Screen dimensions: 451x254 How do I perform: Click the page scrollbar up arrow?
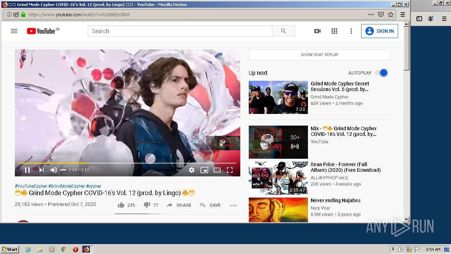click(x=407, y=24)
